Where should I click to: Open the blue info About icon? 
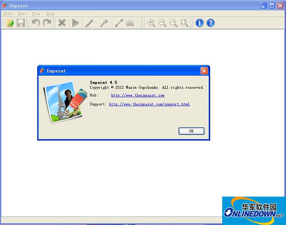200,23
